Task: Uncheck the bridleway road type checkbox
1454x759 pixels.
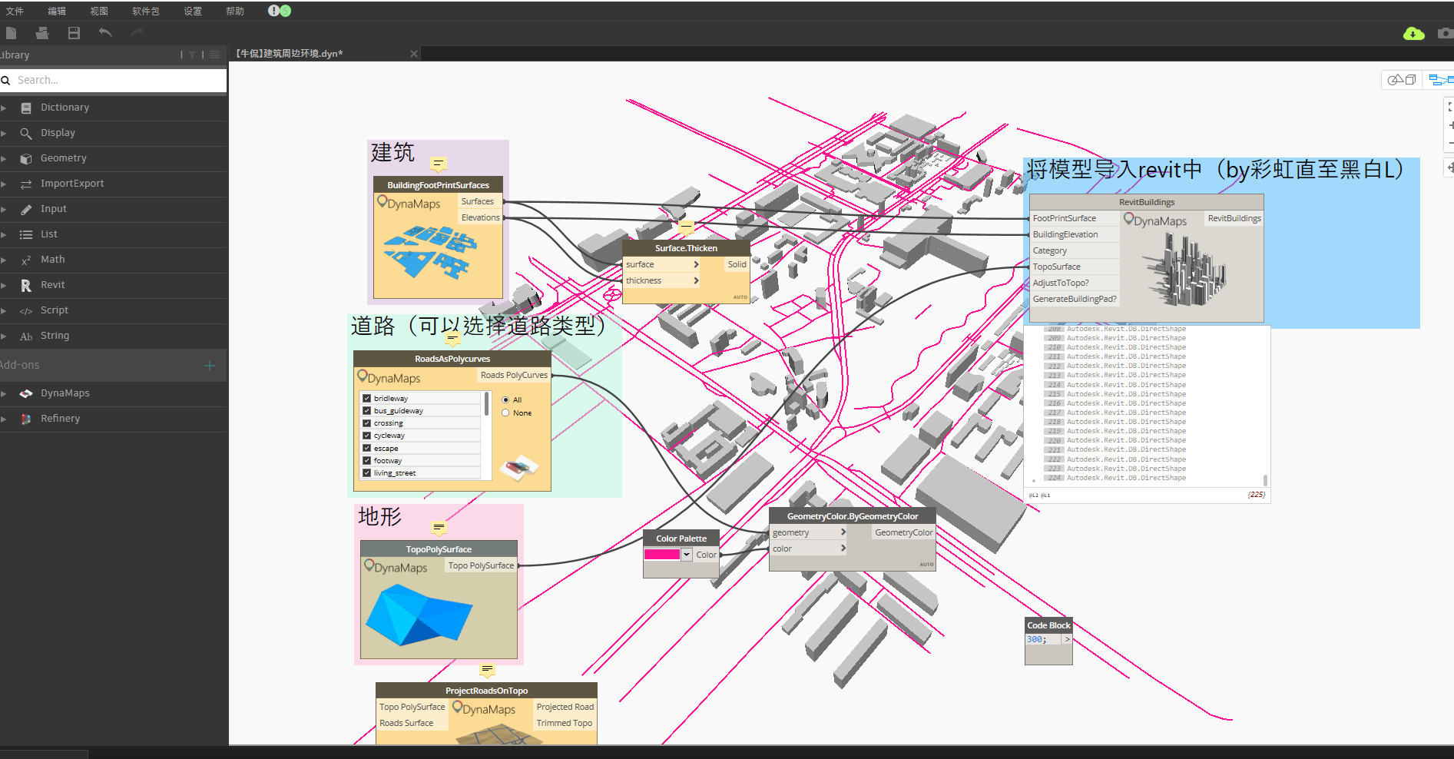Action: tap(366, 399)
